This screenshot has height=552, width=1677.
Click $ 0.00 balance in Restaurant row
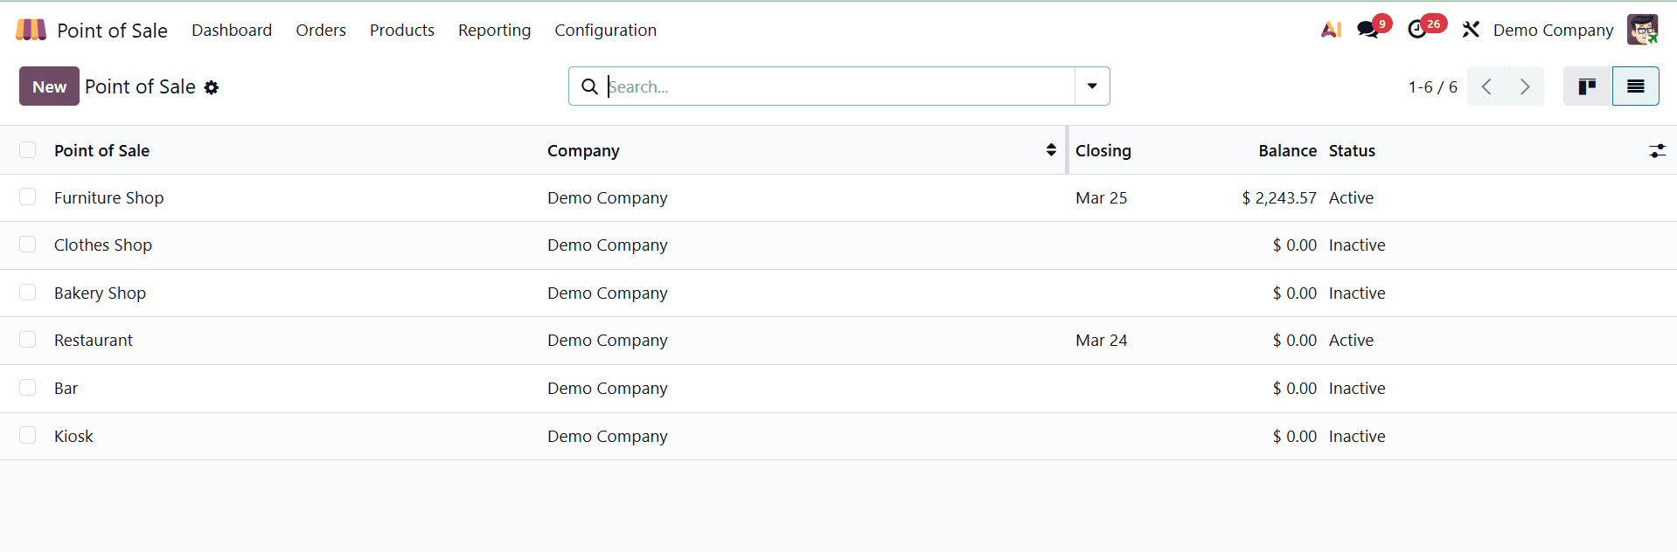[x=1294, y=340]
